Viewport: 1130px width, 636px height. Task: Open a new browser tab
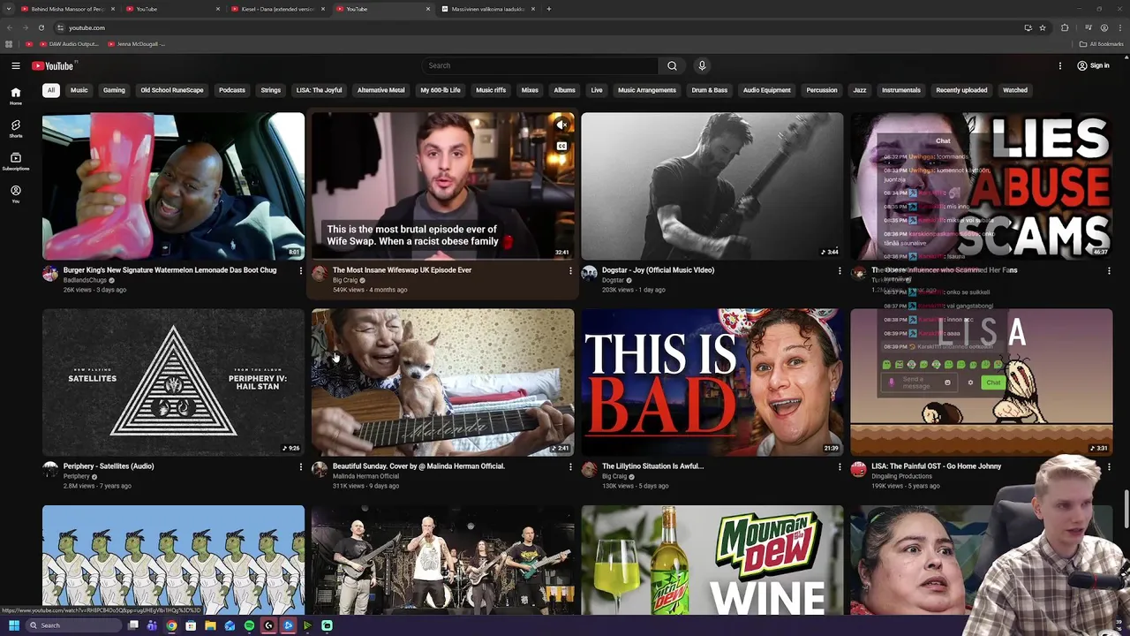pos(548,9)
